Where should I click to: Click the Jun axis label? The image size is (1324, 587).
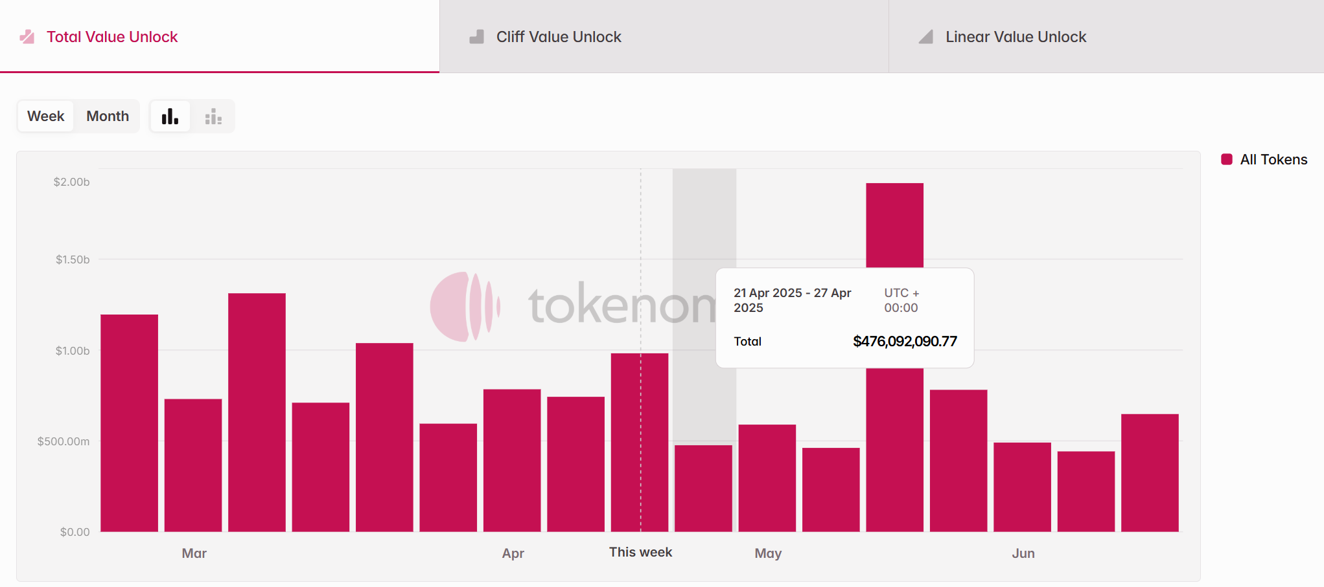[1023, 553]
